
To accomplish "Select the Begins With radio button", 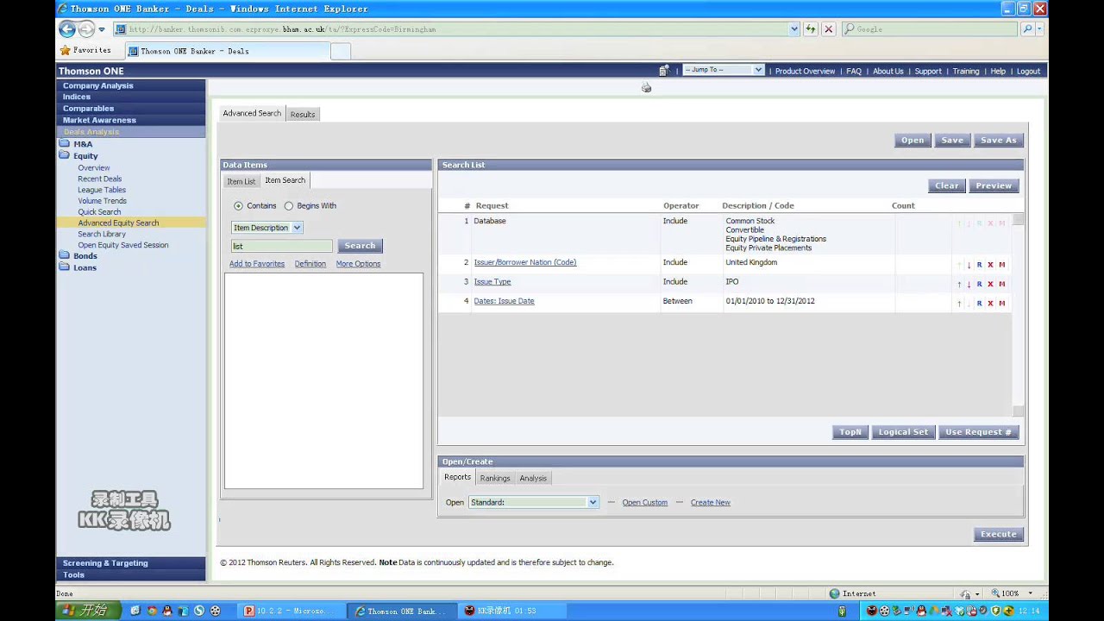I will tap(289, 206).
